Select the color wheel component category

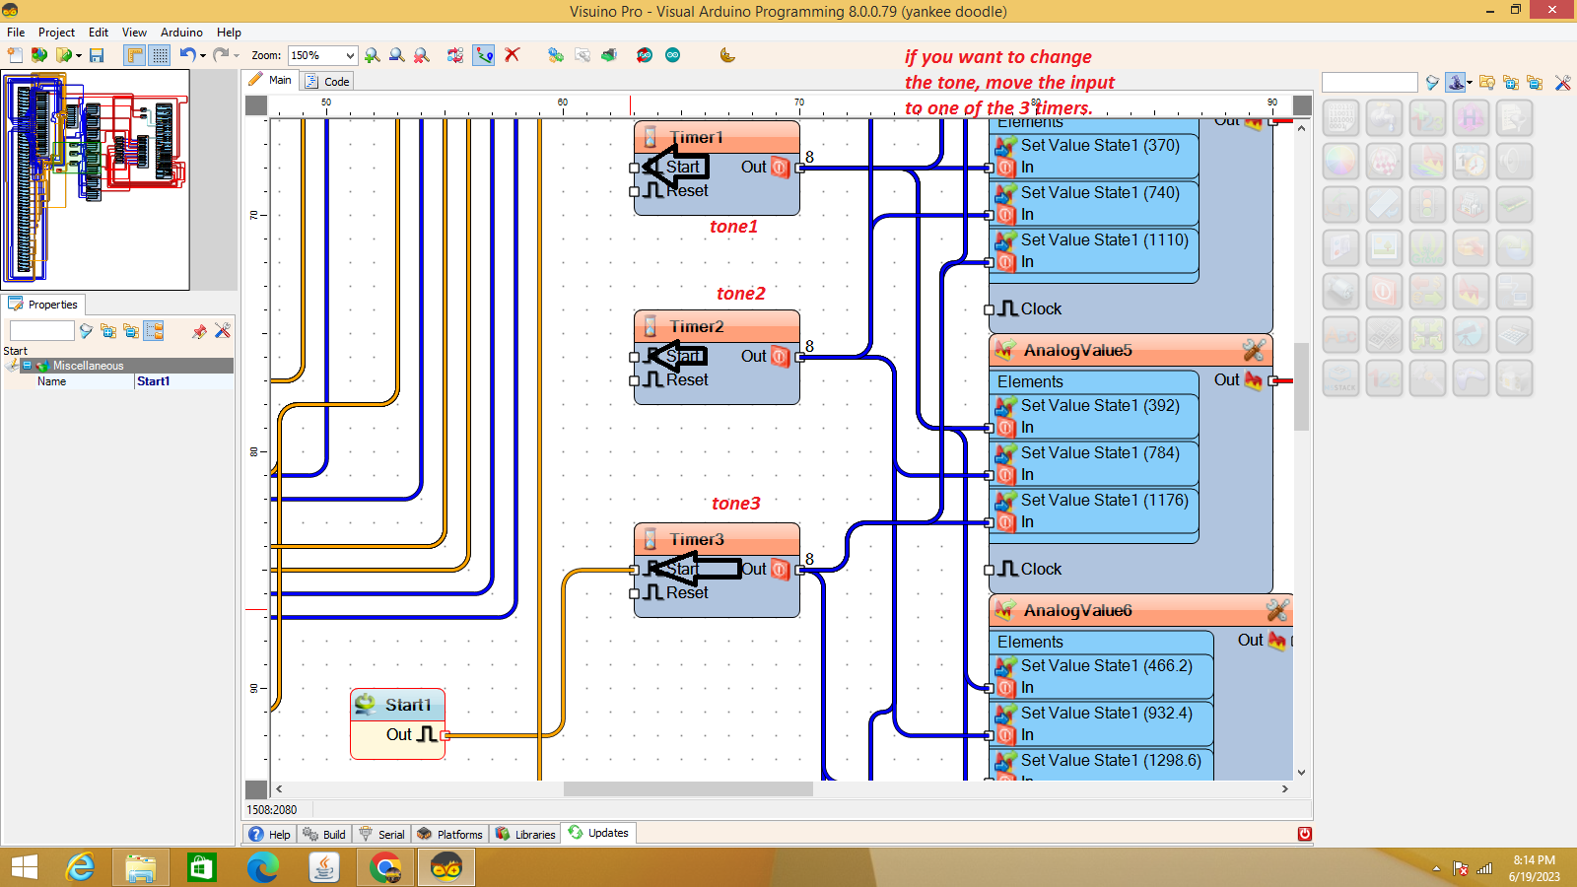click(1341, 161)
